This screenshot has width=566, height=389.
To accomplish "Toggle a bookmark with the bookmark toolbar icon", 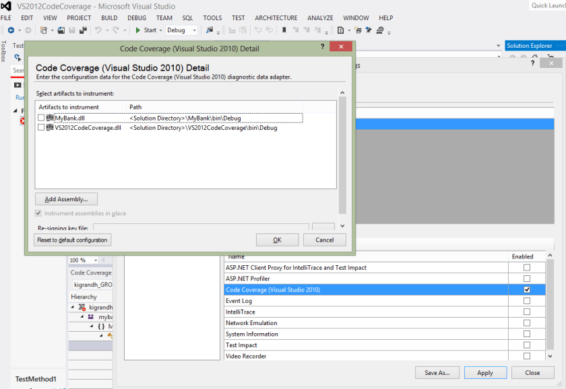I will (x=284, y=30).
